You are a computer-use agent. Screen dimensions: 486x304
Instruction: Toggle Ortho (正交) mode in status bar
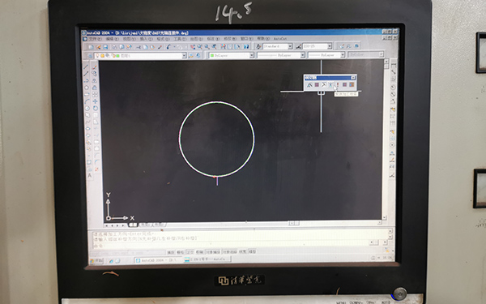tap(190, 252)
